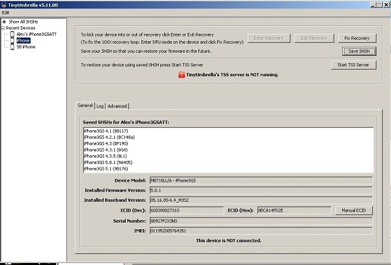
Task: Collapse the Recent Devices tree node
Action: point(3,28)
